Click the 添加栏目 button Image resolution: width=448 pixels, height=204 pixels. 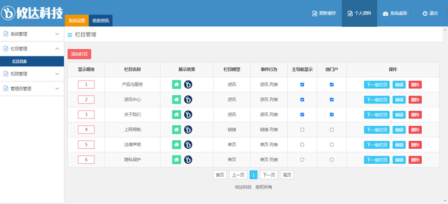coord(80,54)
